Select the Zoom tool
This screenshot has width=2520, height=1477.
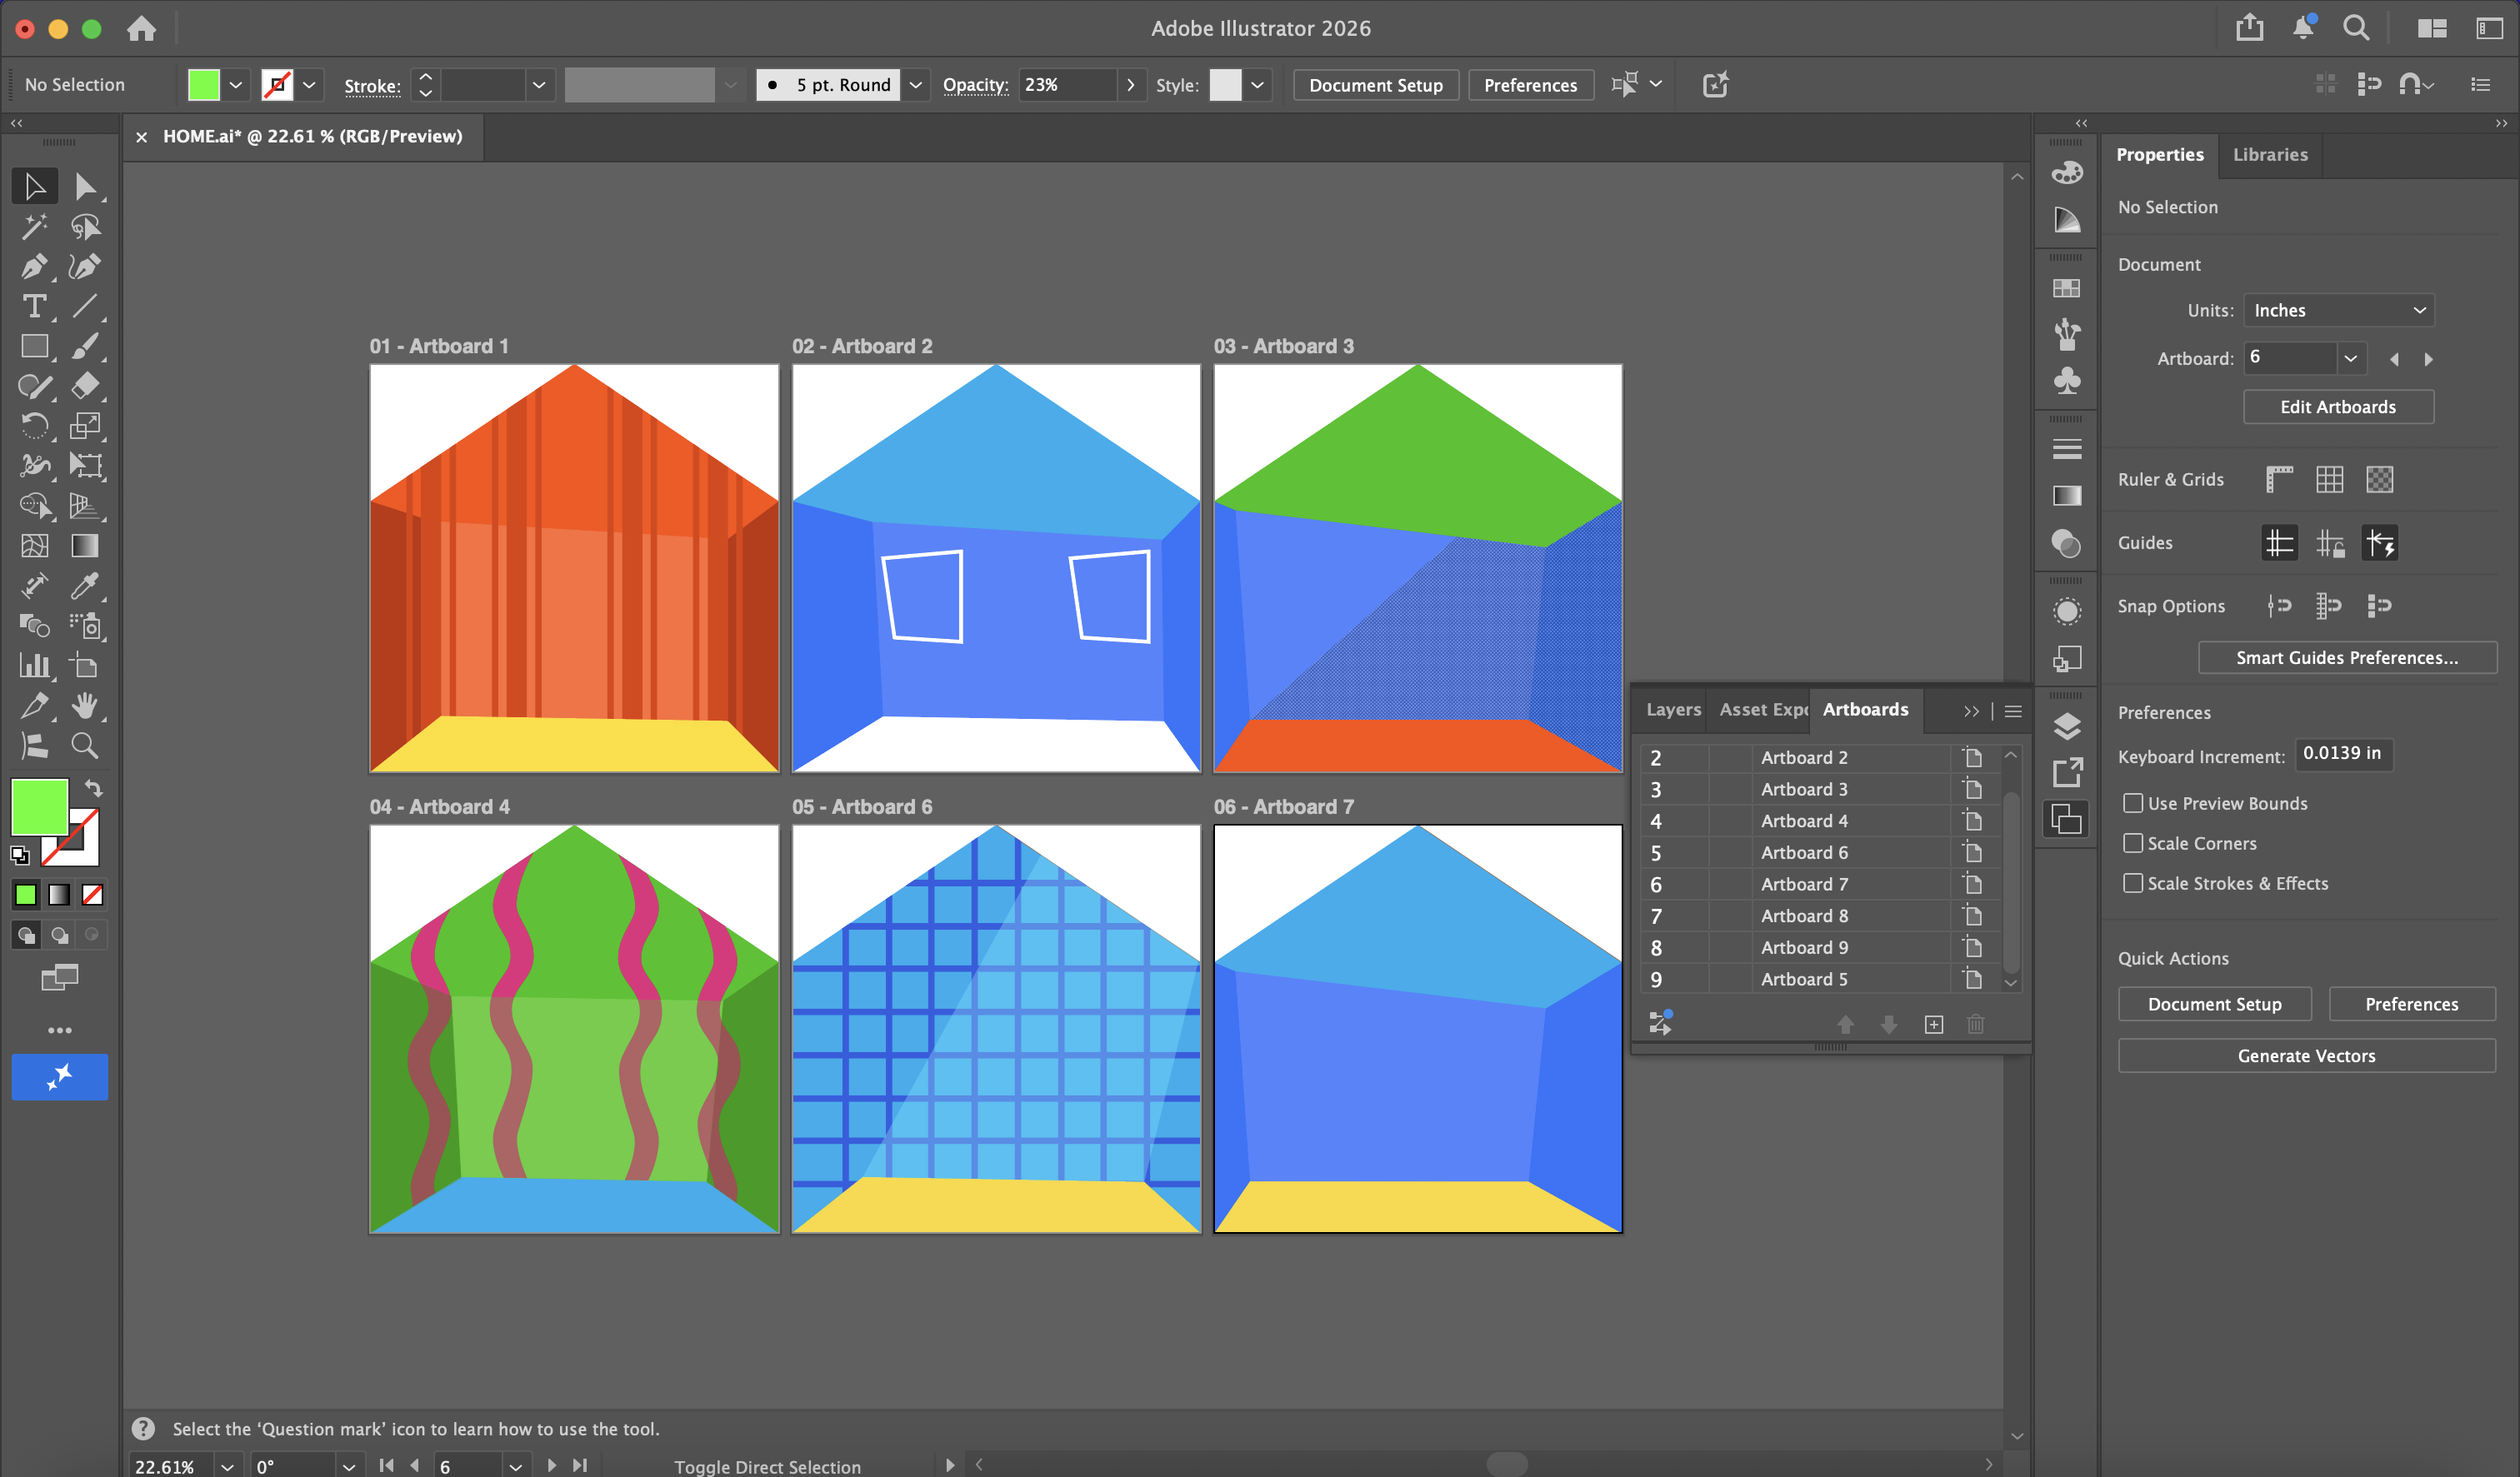pos(85,746)
